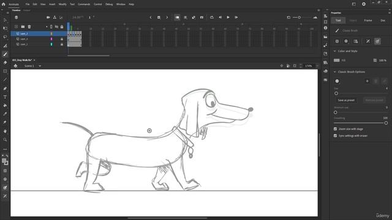
Task: Click the Smoothing slider handle
Action: [386, 123]
